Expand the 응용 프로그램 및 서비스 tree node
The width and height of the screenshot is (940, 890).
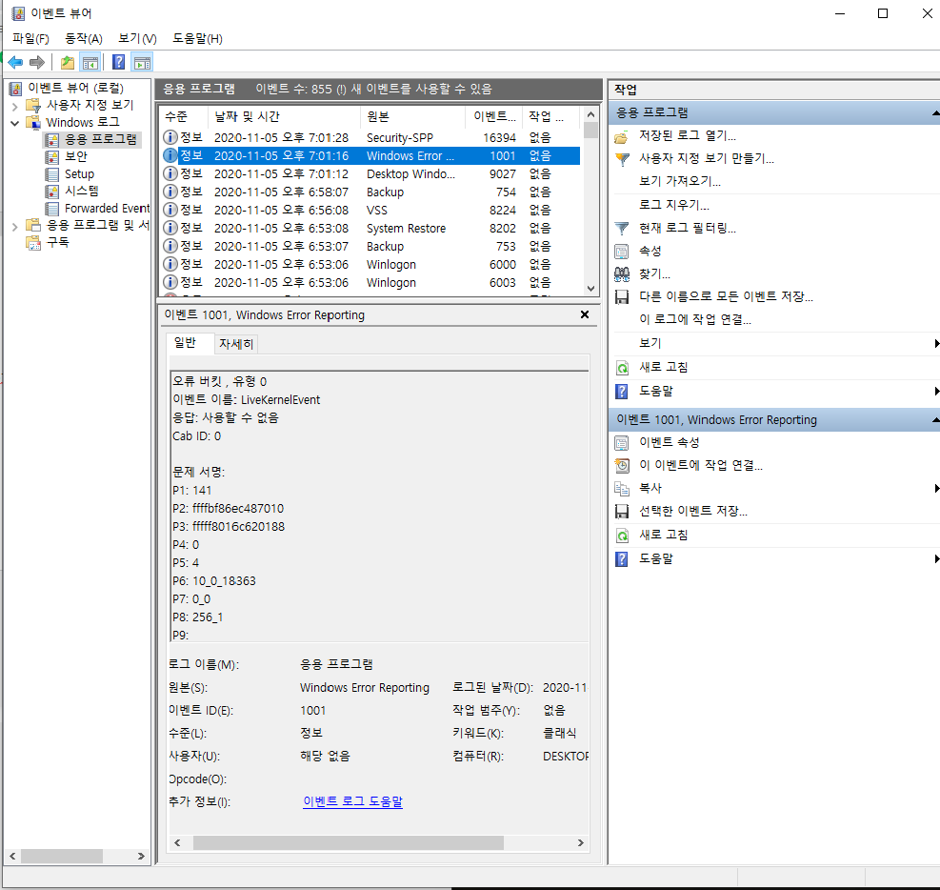point(16,226)
